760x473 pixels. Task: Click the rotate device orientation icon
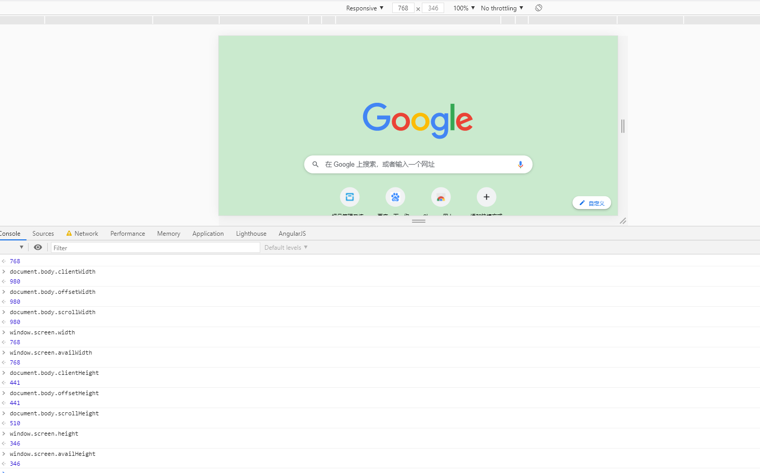pyautogui.click(x=539, y=8)
